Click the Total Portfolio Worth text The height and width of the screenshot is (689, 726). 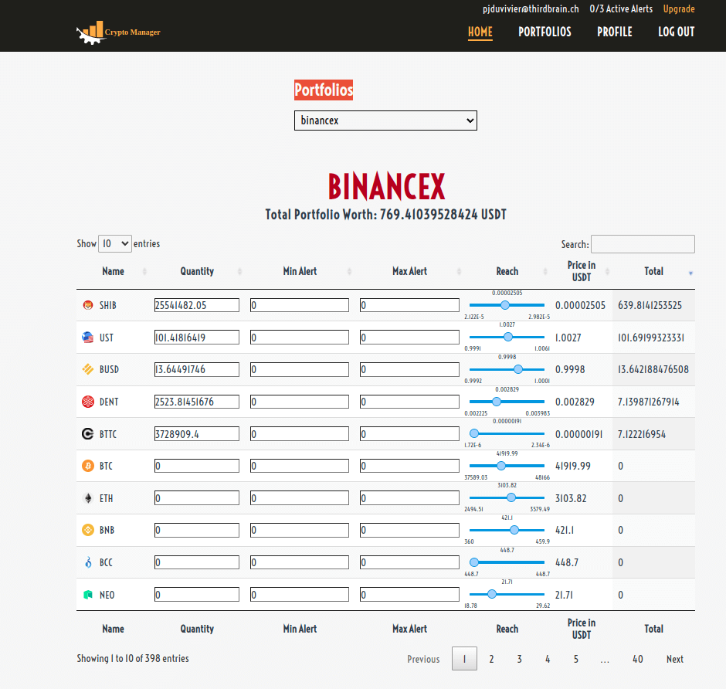(x=385, y=215)
